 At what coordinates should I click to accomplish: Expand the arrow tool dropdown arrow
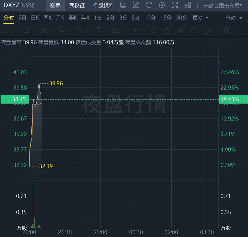tap(88, 30)
